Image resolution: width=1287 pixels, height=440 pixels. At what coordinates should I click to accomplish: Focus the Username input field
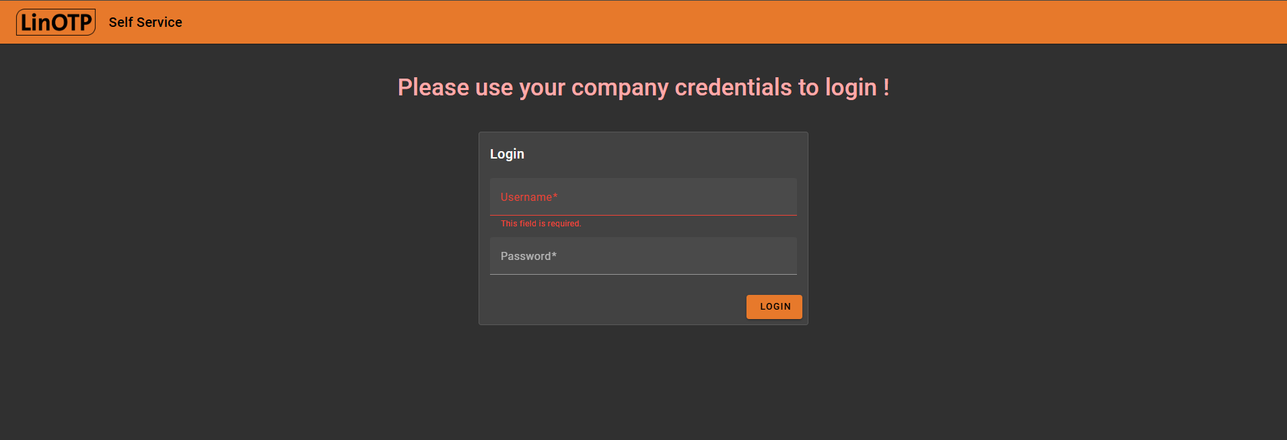coord(643,197)
